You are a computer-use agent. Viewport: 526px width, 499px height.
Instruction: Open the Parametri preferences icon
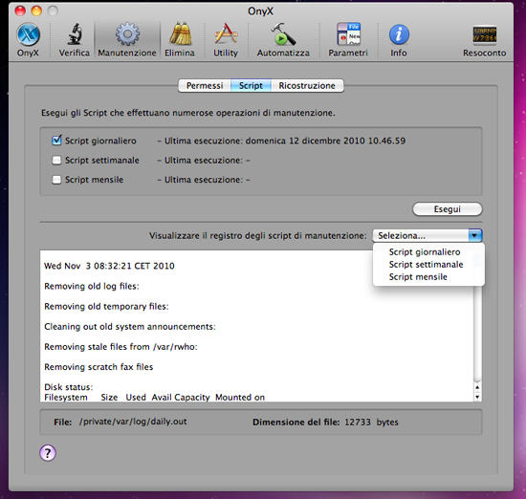pyautogui.click(x=348, y=33)
